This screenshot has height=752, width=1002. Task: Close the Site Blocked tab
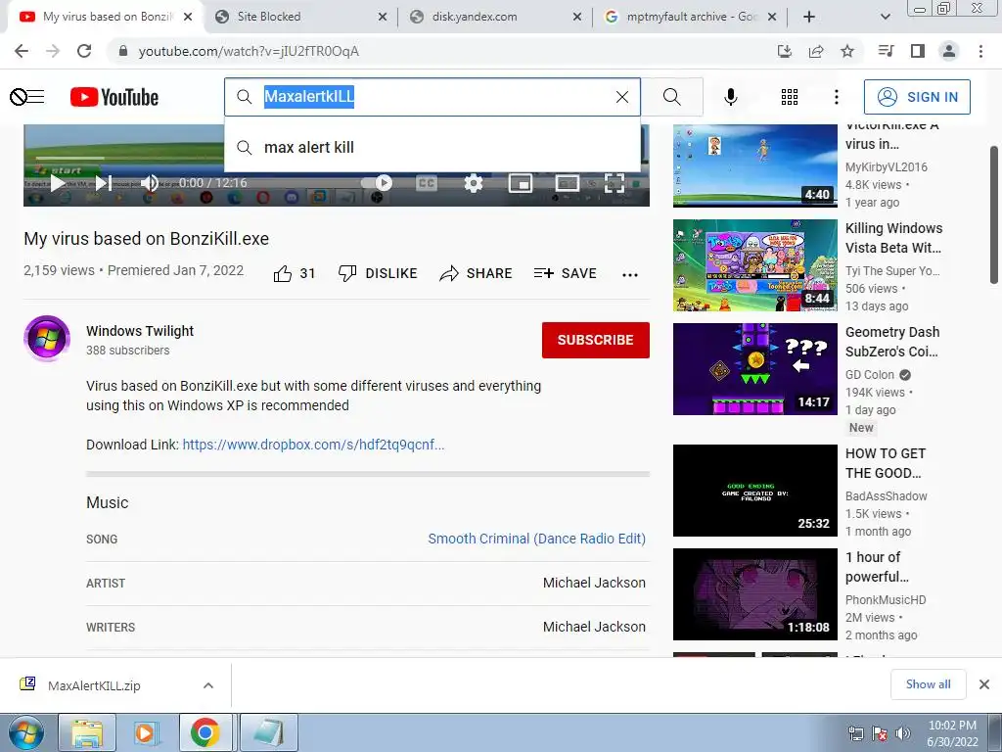point(383,17)
